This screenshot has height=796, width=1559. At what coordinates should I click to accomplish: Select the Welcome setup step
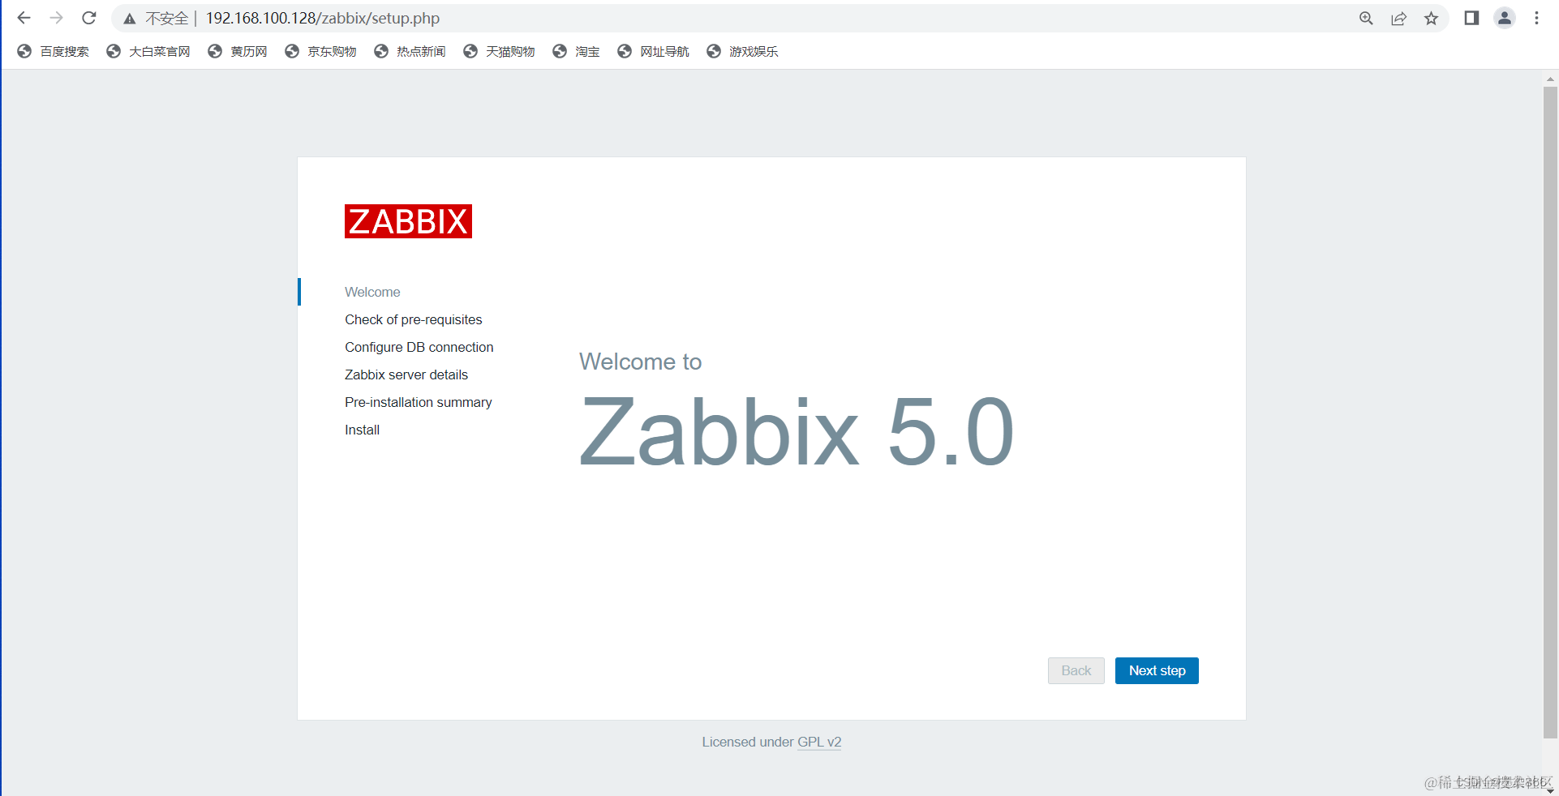(372, 292)
